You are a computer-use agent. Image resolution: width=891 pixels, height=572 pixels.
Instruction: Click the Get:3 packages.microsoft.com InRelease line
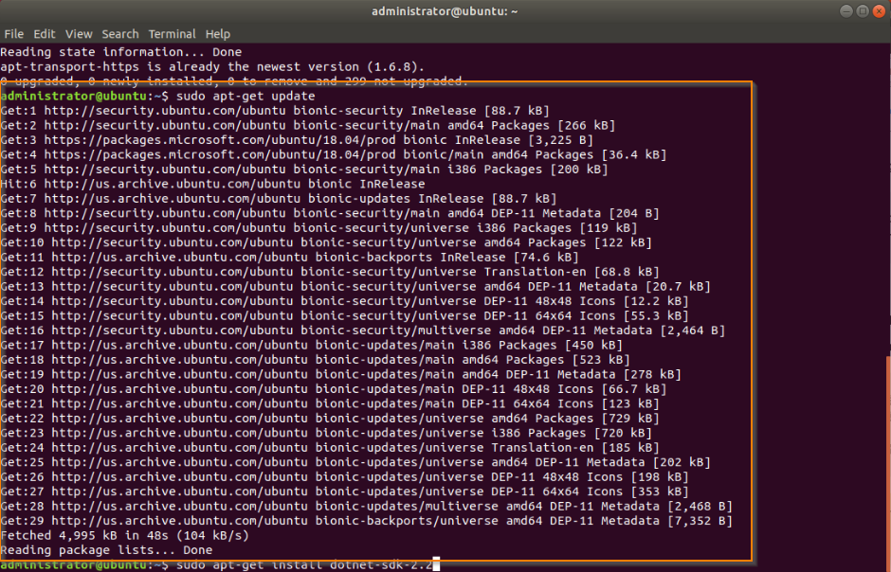[x=297, y=141]
